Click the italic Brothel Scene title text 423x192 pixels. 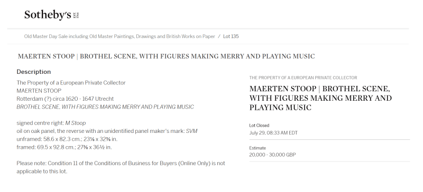[105, 107]
